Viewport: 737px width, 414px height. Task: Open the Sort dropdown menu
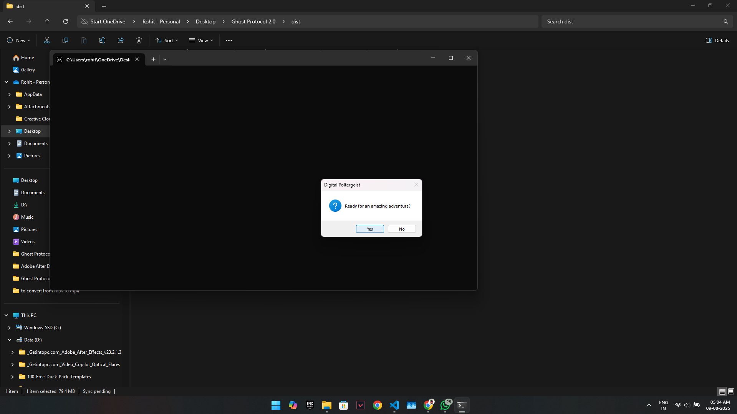point(167,40)
